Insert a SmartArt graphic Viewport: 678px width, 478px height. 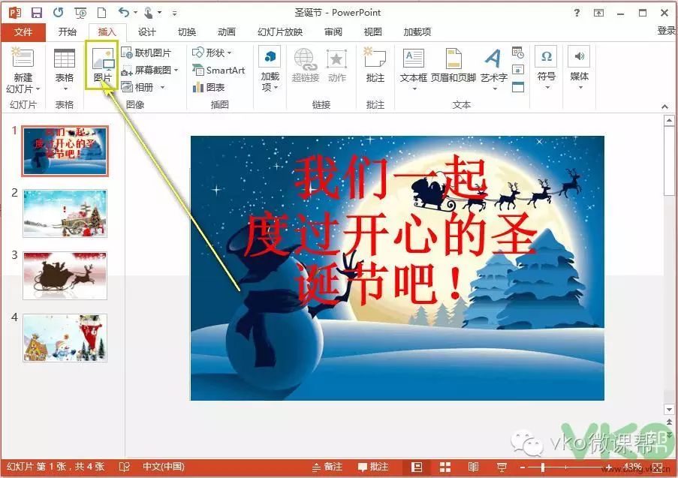[x=218, y=71]
